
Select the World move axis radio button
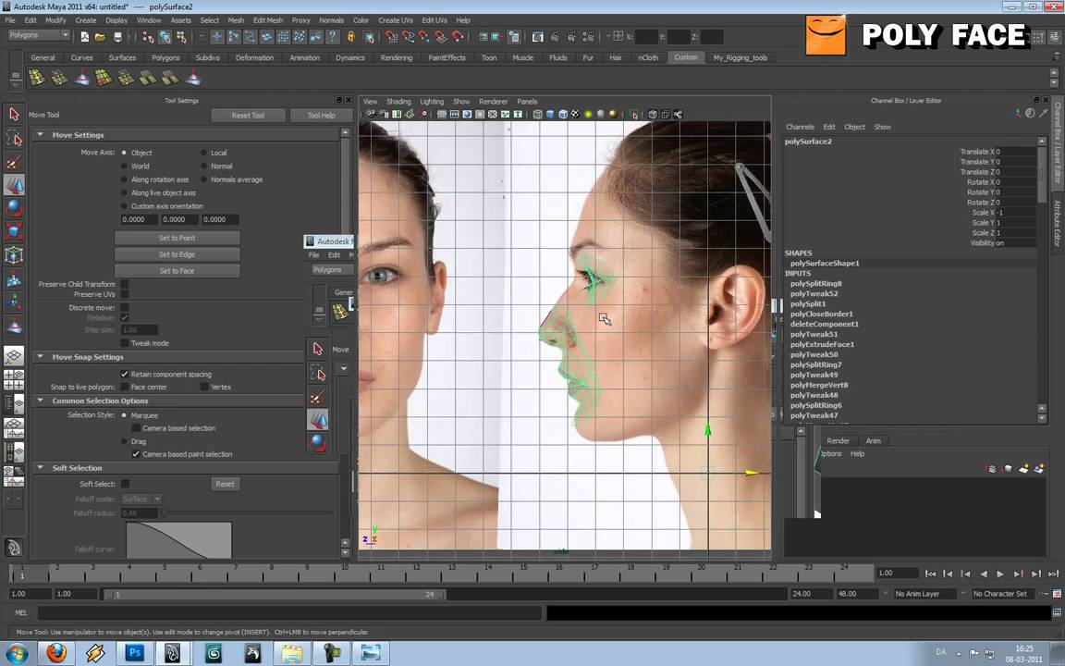(x=125, y=166)
